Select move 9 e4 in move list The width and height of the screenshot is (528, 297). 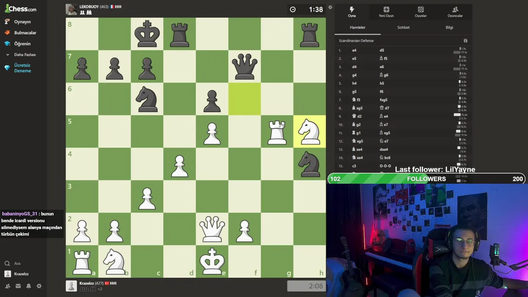pyautogui.click(x=384, y=116)
